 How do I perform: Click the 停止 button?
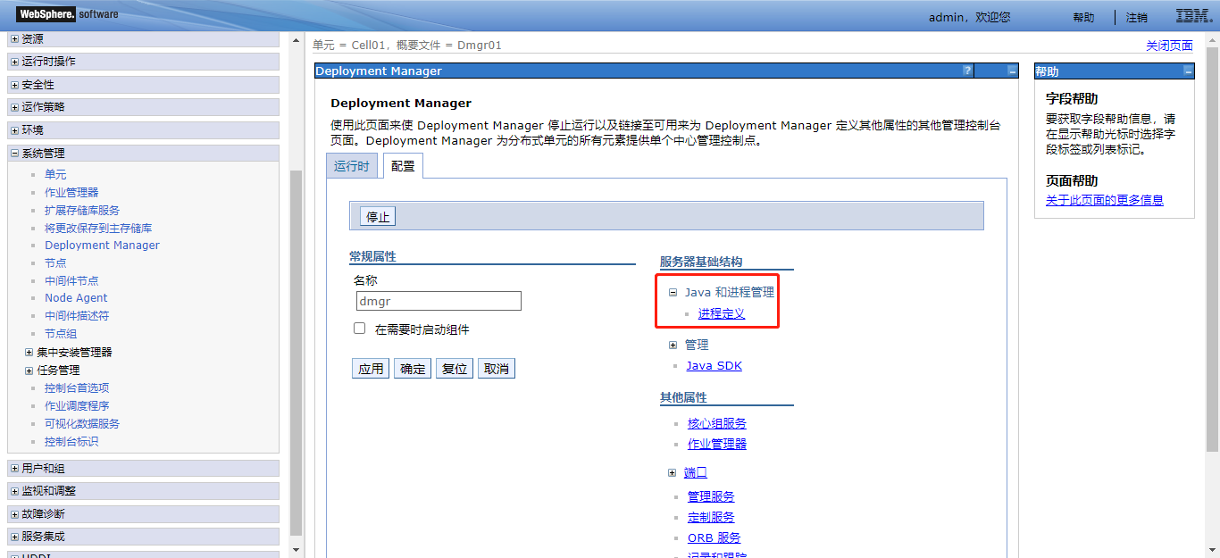(377, 215)
